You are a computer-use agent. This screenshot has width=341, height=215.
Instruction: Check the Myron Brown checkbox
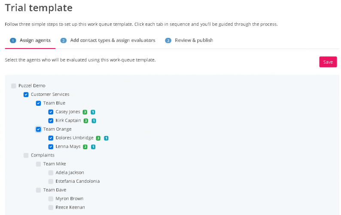(x=51, y=199)
